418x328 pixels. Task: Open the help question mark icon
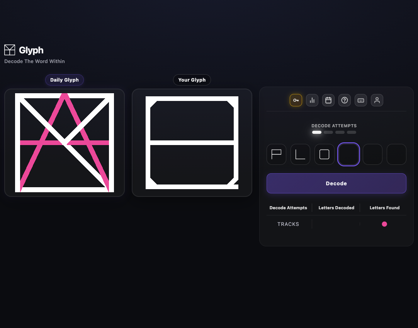coord(344,100)
